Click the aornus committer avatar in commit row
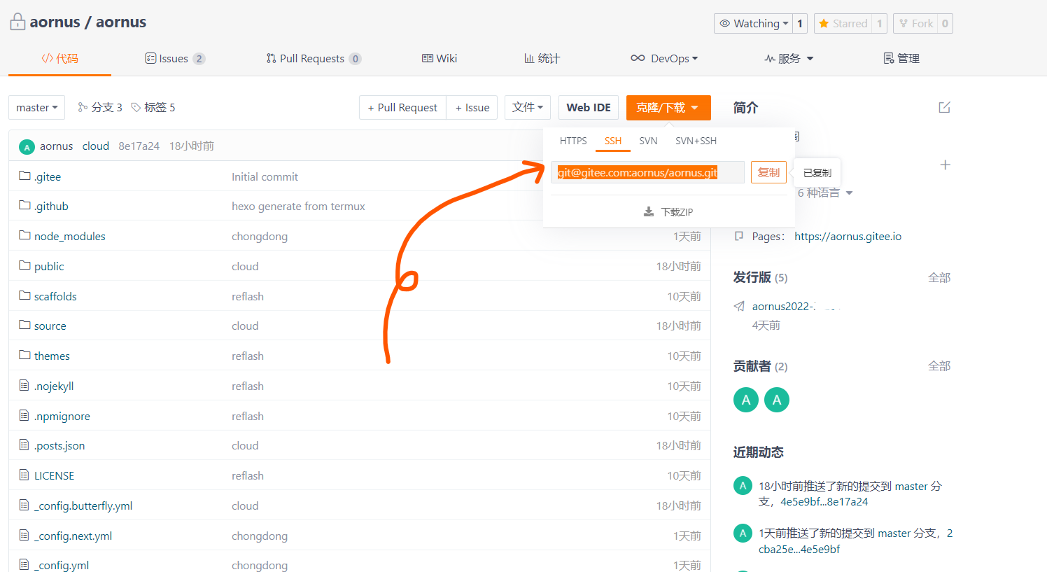The width and height of the screenshot is (1047, 572). (x=27, y=147)
